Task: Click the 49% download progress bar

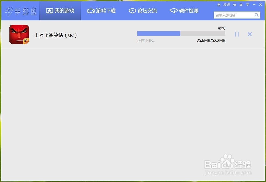Action: [x=181, y=33]
